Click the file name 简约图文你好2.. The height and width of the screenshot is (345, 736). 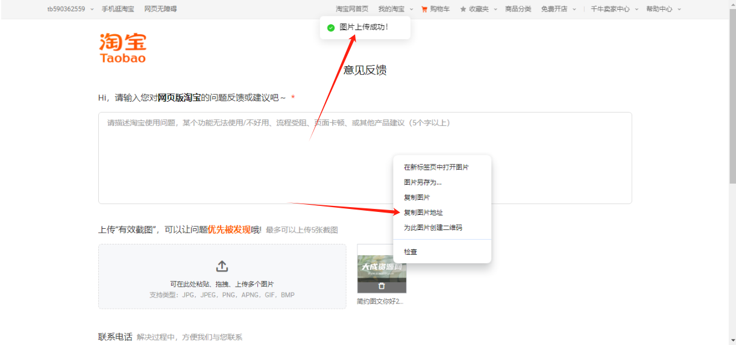pyautogui.click(x=380, y=301)
